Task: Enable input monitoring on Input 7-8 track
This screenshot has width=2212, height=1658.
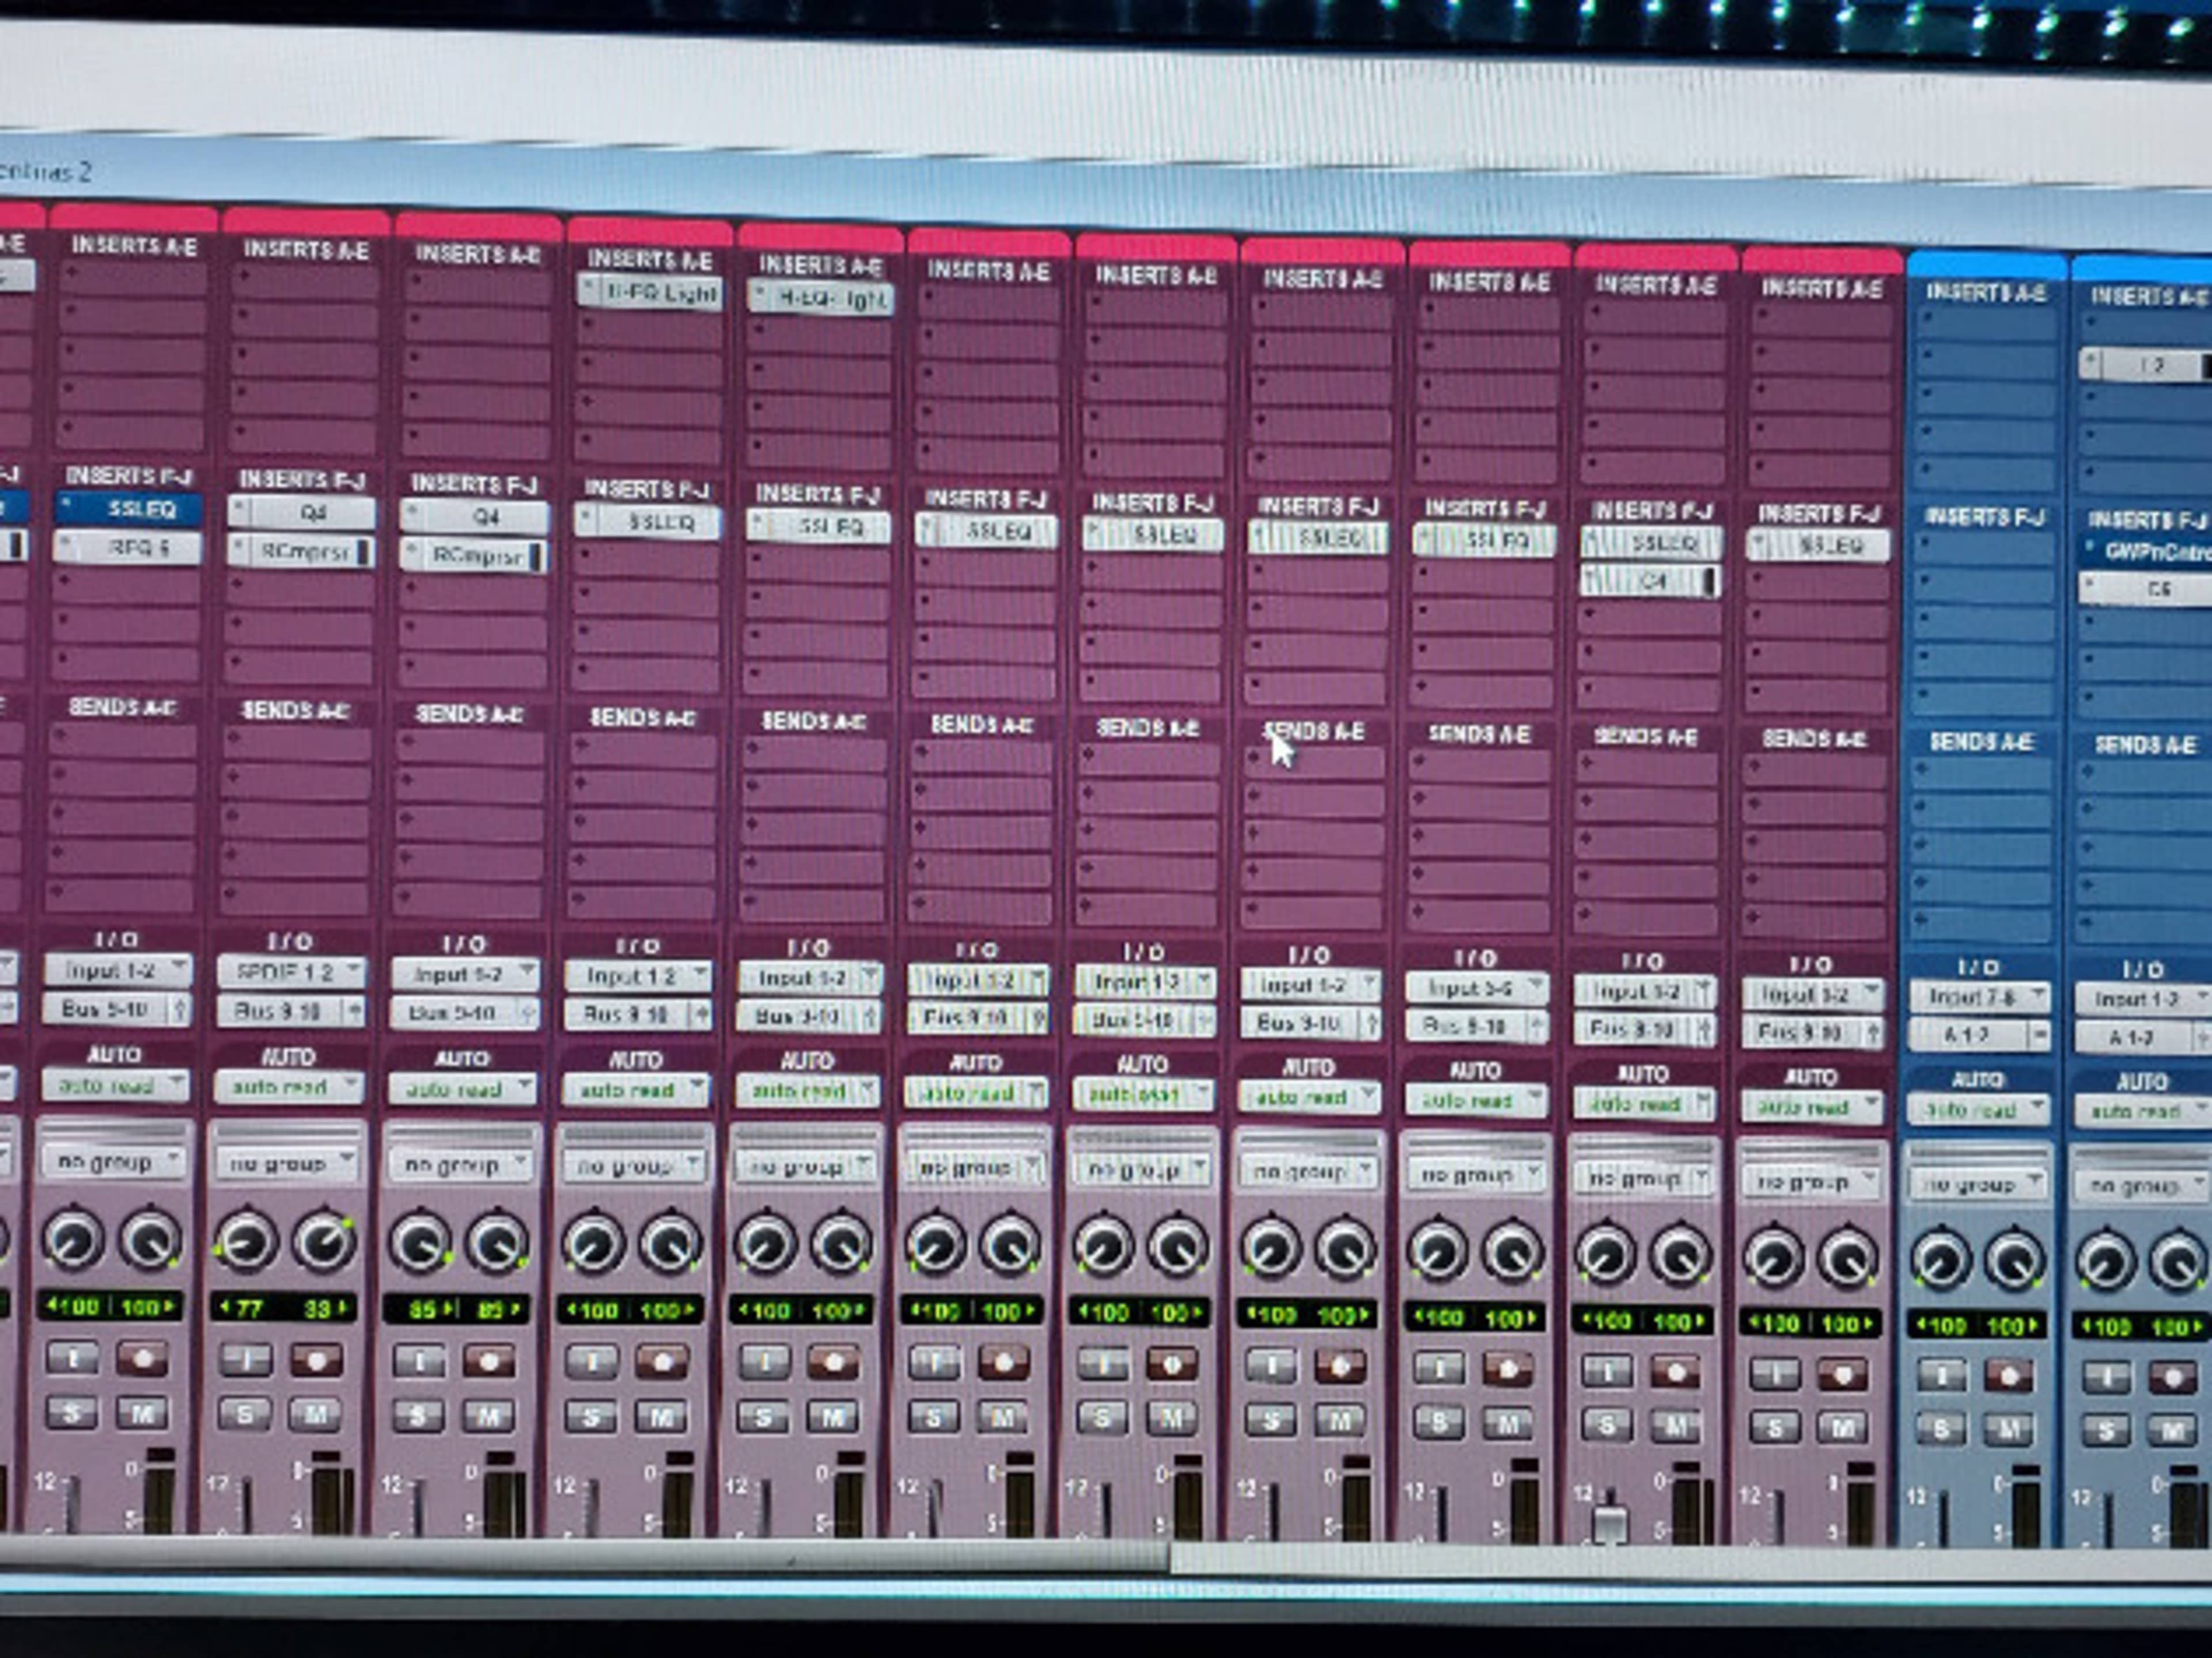Action: point(1941,1376)
